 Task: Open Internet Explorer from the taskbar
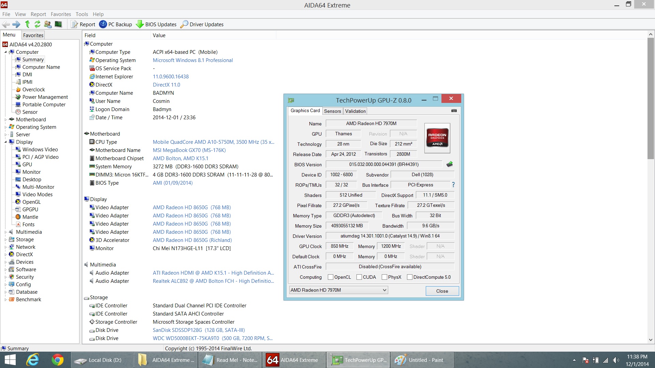tap(33, 360)
